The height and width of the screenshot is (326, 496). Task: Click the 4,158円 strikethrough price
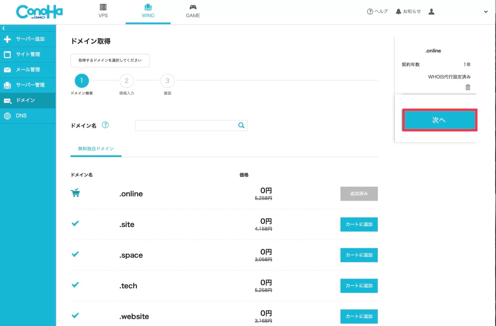[x=263, y=229]
